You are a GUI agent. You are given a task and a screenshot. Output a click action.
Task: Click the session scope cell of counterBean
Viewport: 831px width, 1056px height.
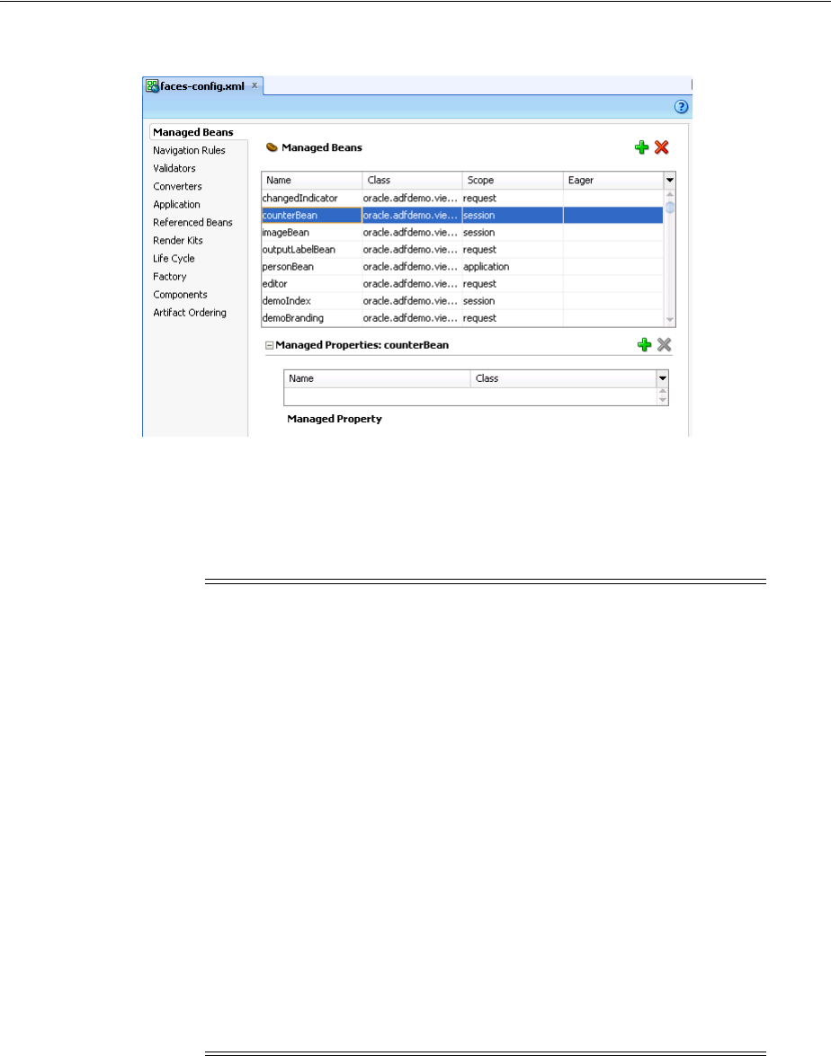[513, 216]
